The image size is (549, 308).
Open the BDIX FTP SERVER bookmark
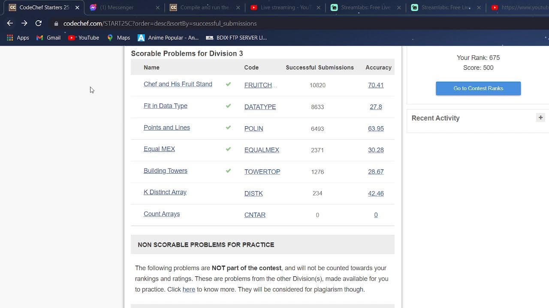coord(236,38)
